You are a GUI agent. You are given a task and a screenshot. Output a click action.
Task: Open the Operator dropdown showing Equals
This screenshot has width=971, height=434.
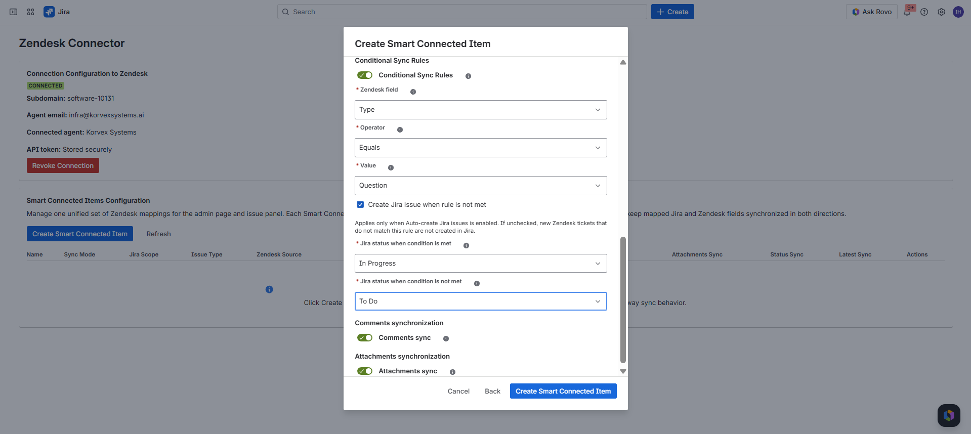tap(481, 148)
